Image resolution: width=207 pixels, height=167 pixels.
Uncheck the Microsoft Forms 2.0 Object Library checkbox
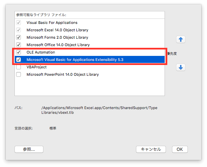(19, 37)
